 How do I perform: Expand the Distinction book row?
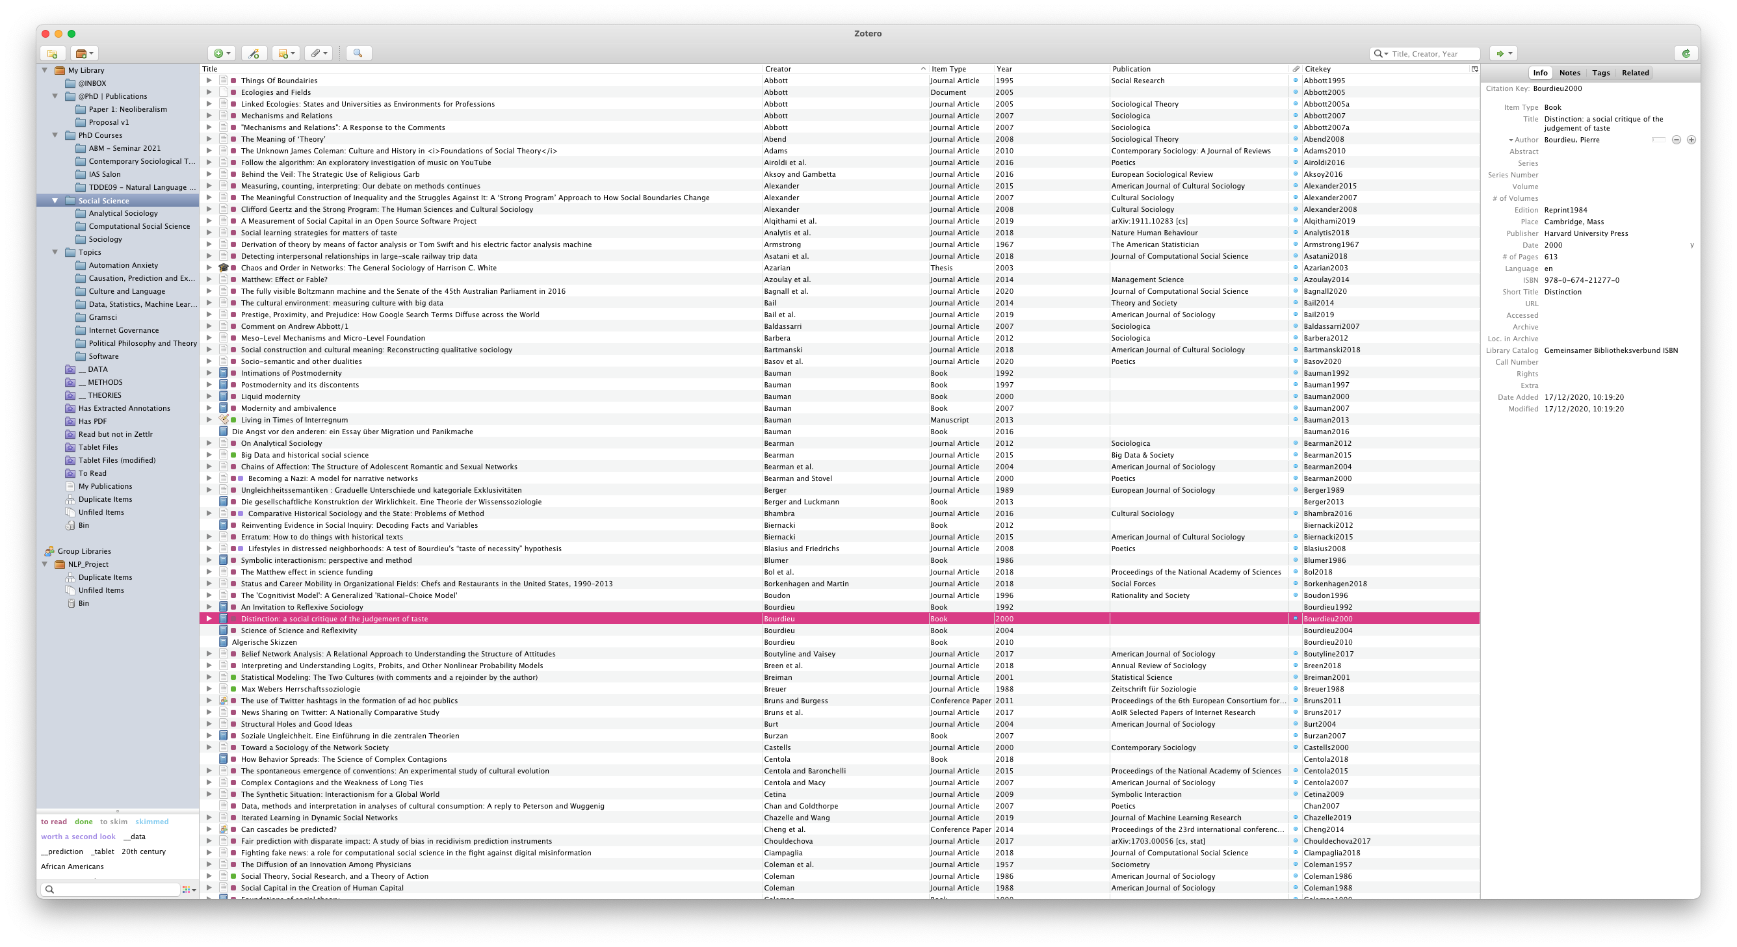209,619
